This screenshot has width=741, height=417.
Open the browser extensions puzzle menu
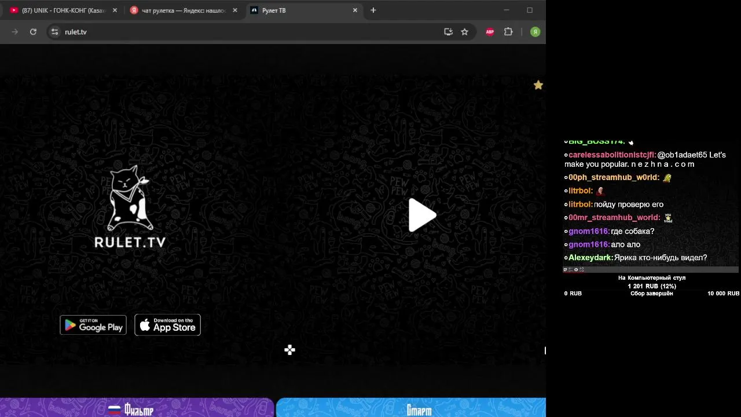508,32
